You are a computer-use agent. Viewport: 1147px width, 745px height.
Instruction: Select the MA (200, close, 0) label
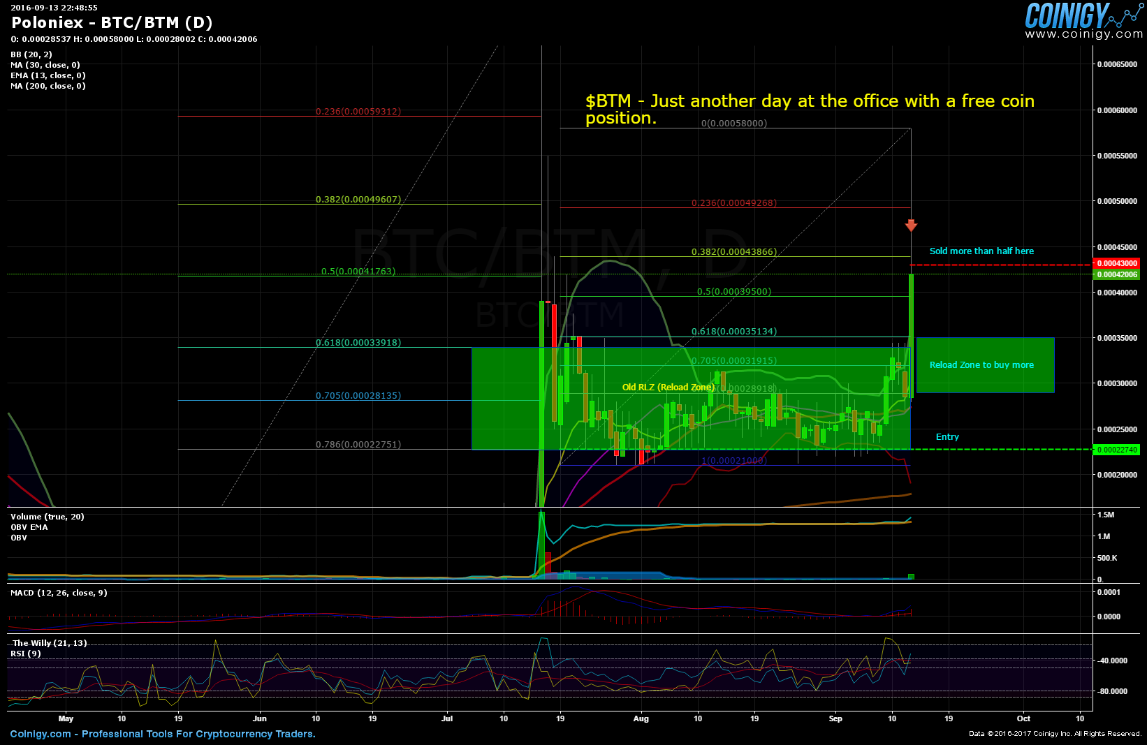point(48,86)
